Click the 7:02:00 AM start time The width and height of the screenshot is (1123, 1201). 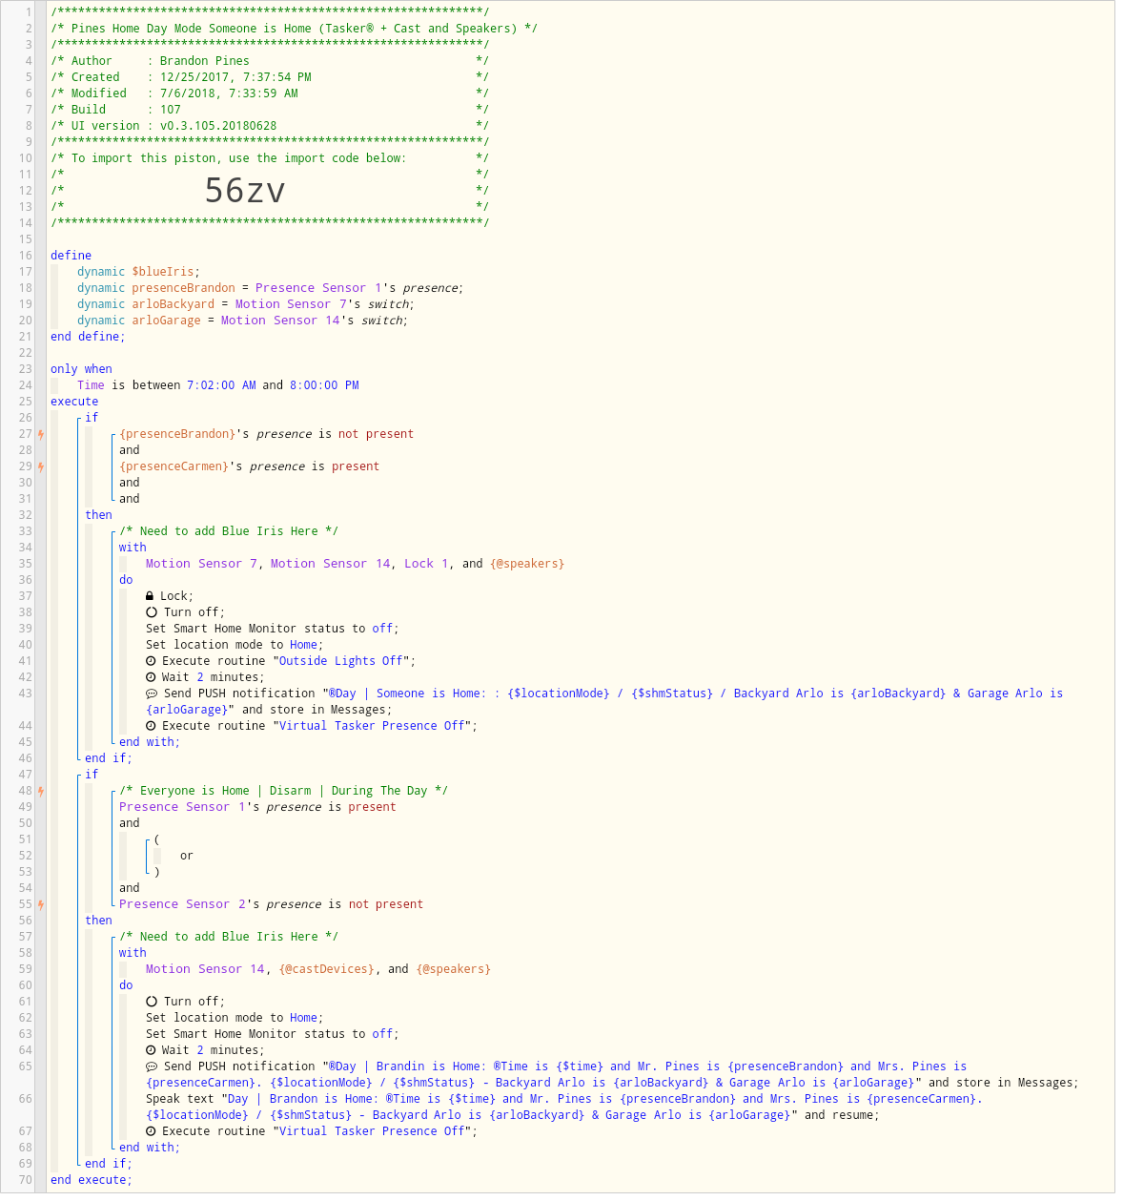click(x=221, y=385)
